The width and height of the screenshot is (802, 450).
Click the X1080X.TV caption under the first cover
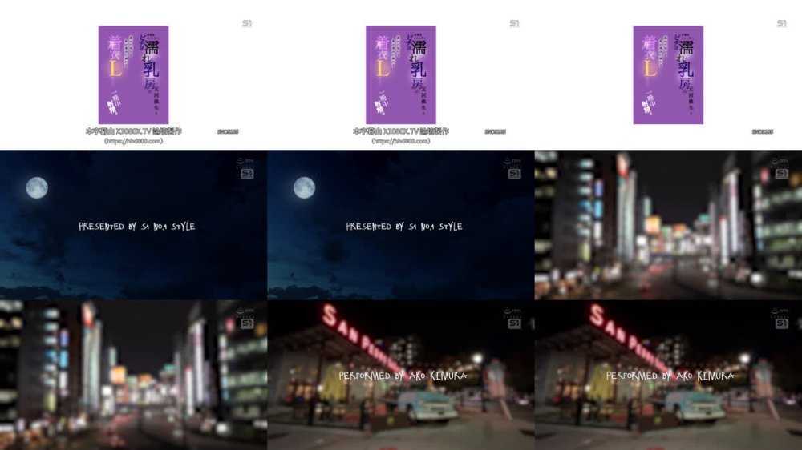point(133,131)
